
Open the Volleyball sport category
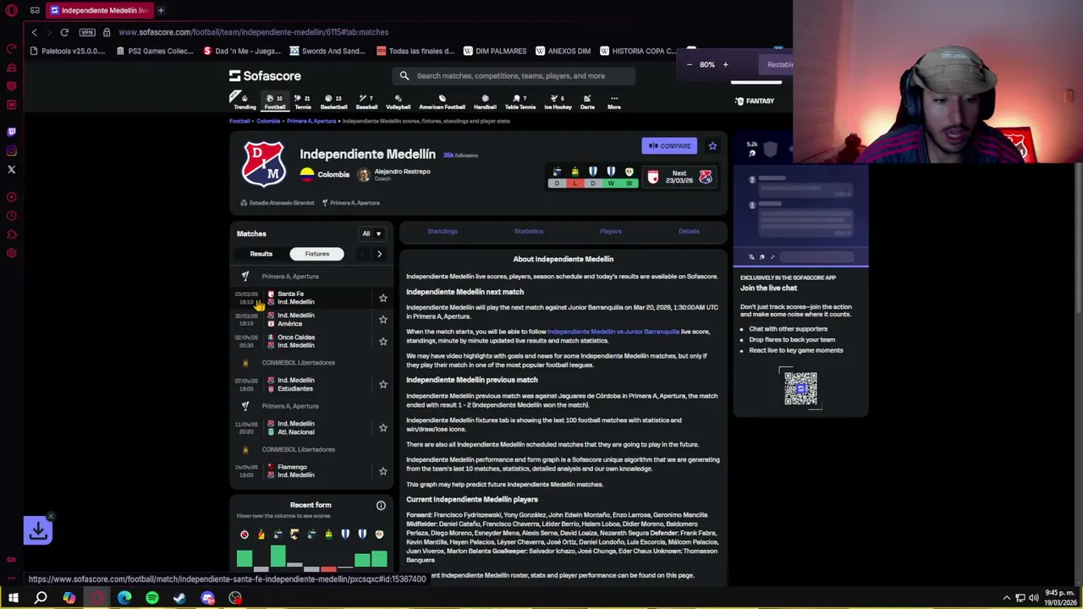(399, 101)
